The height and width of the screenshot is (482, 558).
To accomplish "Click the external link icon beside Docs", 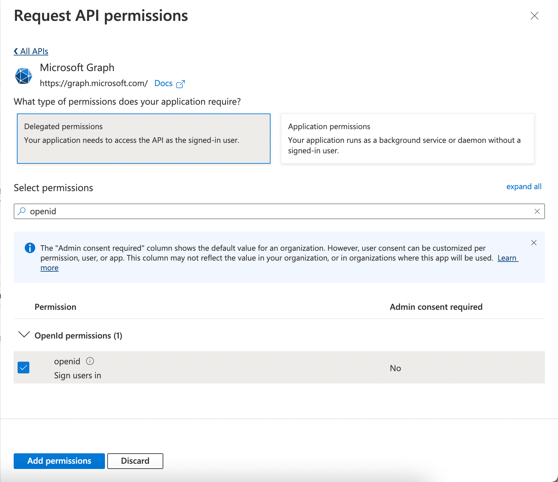I will [180, 84].
